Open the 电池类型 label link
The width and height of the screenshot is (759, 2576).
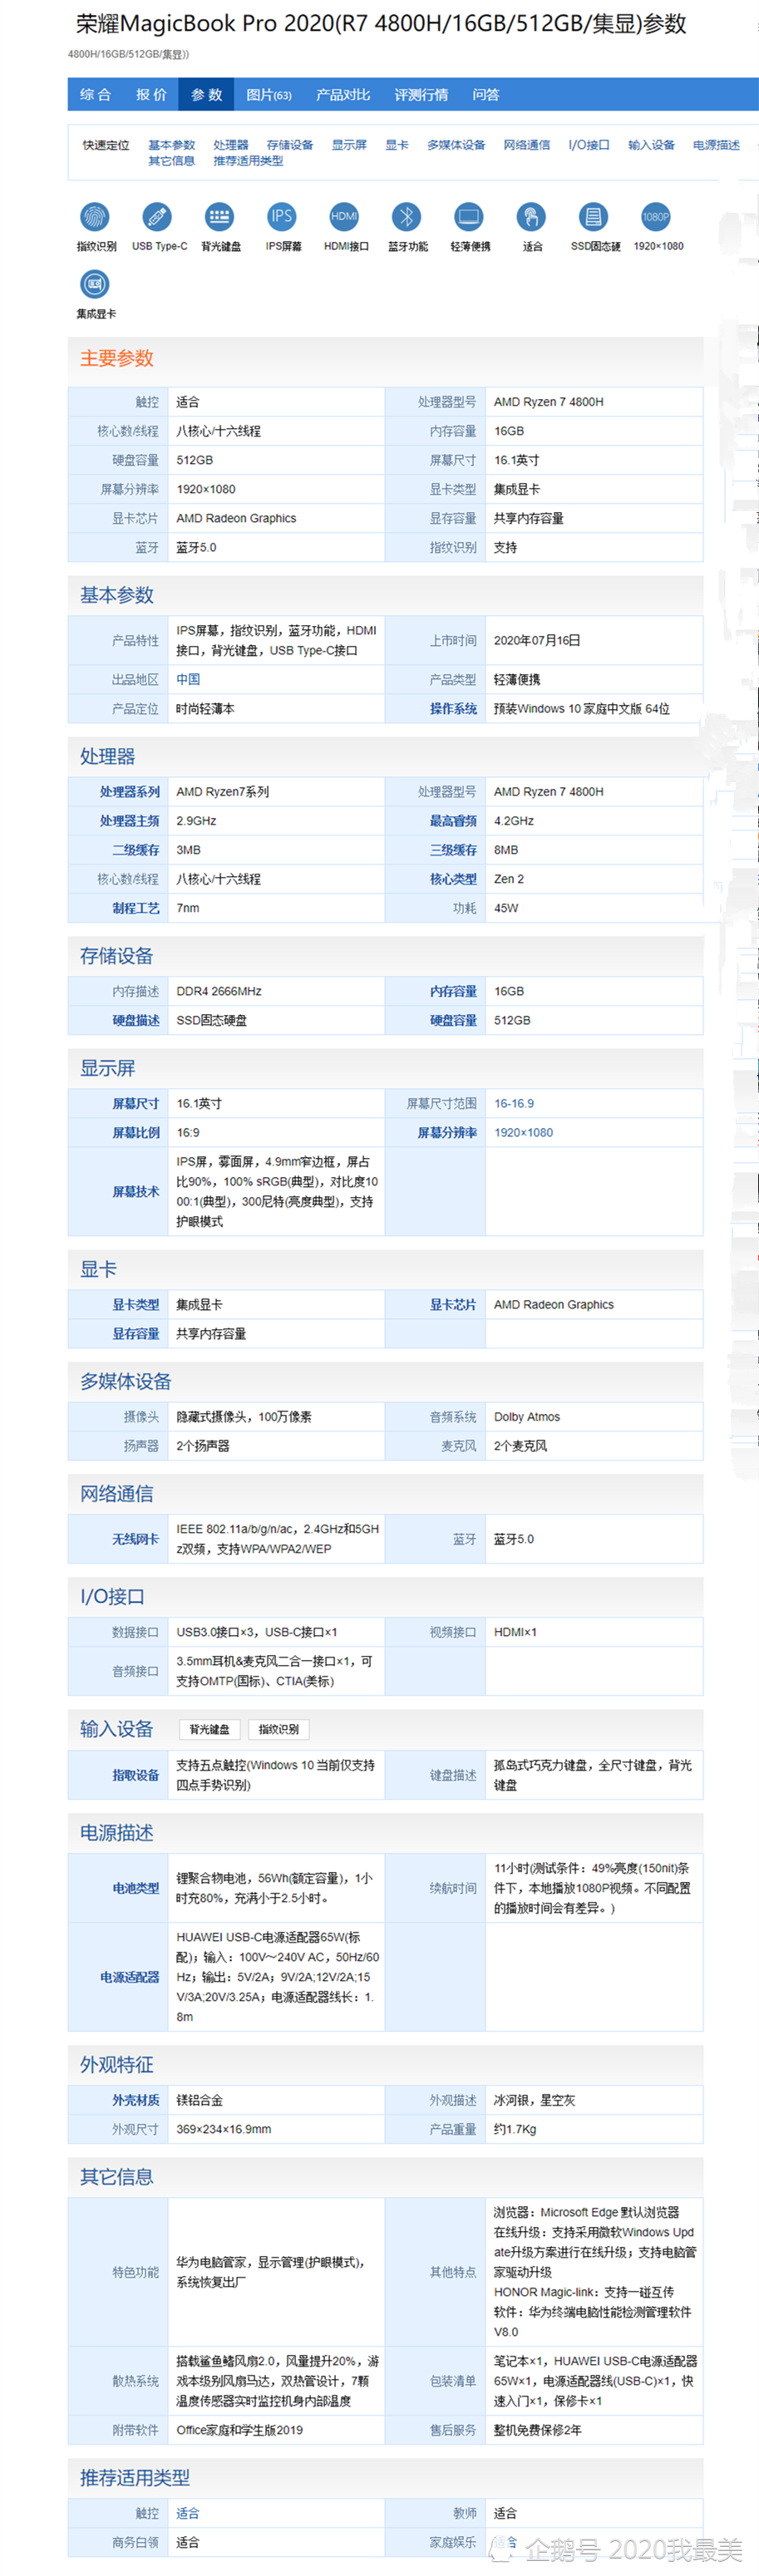coord(135,1888)
